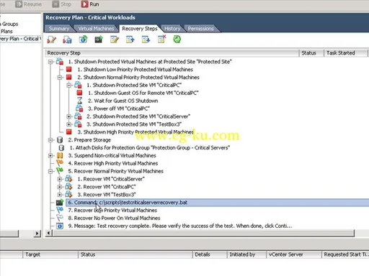Click green flag of Recover Normal Priority

(x=60, y=170)
